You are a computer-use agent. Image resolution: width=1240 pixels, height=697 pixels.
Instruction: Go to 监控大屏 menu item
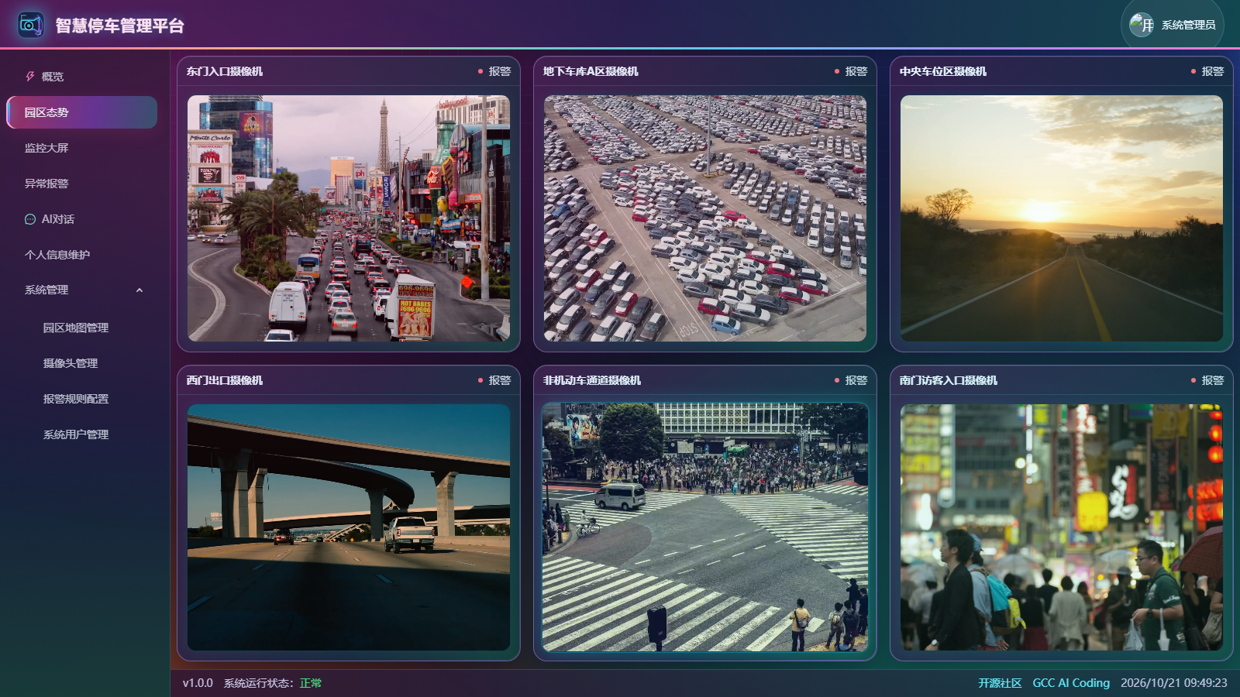pos(82,148)
